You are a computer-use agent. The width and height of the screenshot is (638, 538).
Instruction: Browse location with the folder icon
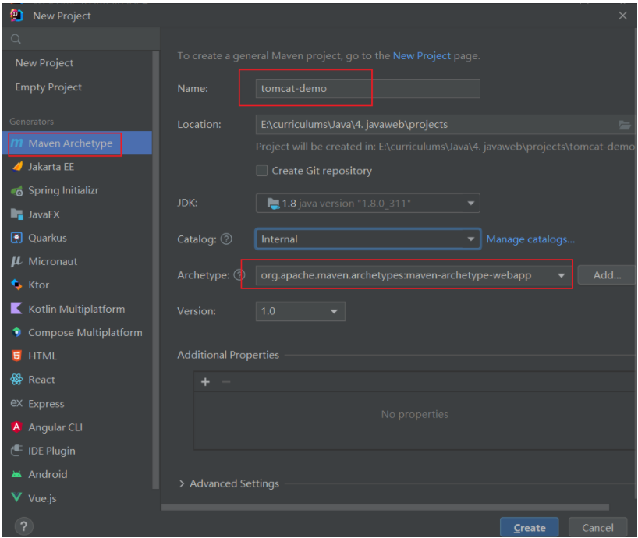625,125
